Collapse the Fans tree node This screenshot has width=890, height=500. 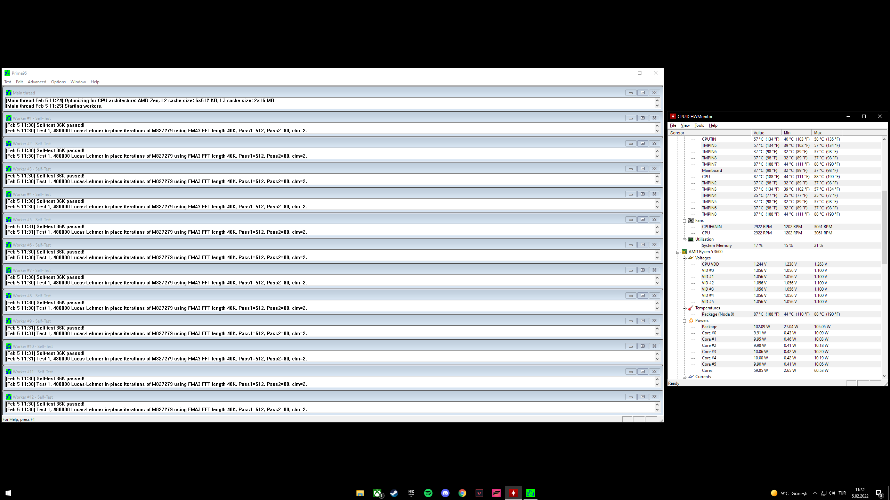[x=684, y=220]
